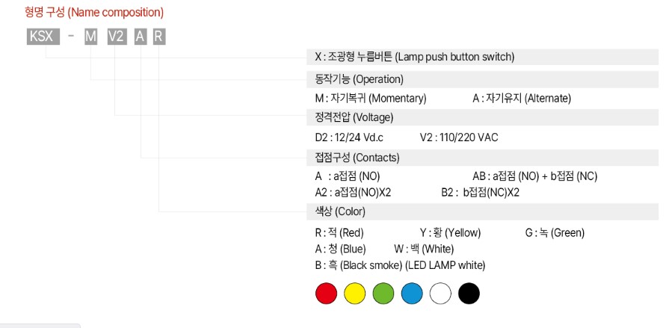The height and width of the screenshot is (328, 666).
Task: Click the Contacts section header
Action: [x=483, y=158]
